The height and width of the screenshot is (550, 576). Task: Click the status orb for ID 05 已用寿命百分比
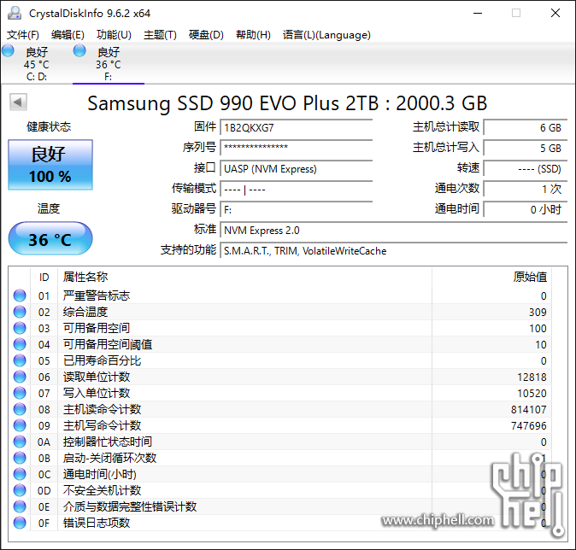click(20, 360)
